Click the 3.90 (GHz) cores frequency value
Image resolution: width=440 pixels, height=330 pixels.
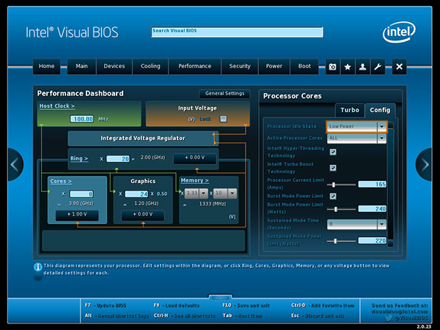click(x=81, y=203)
